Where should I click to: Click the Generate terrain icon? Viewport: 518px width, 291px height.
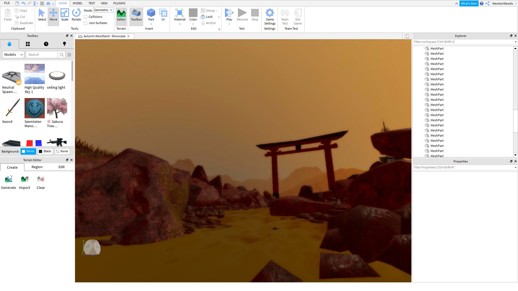9,179
